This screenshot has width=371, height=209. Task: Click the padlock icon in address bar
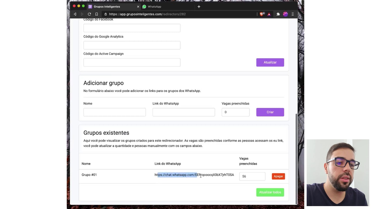[106, 14]
